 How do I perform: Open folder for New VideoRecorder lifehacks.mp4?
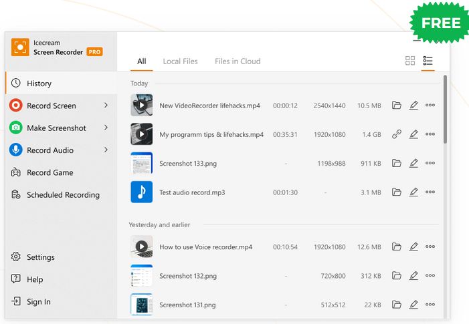click(x=397, y=106)
